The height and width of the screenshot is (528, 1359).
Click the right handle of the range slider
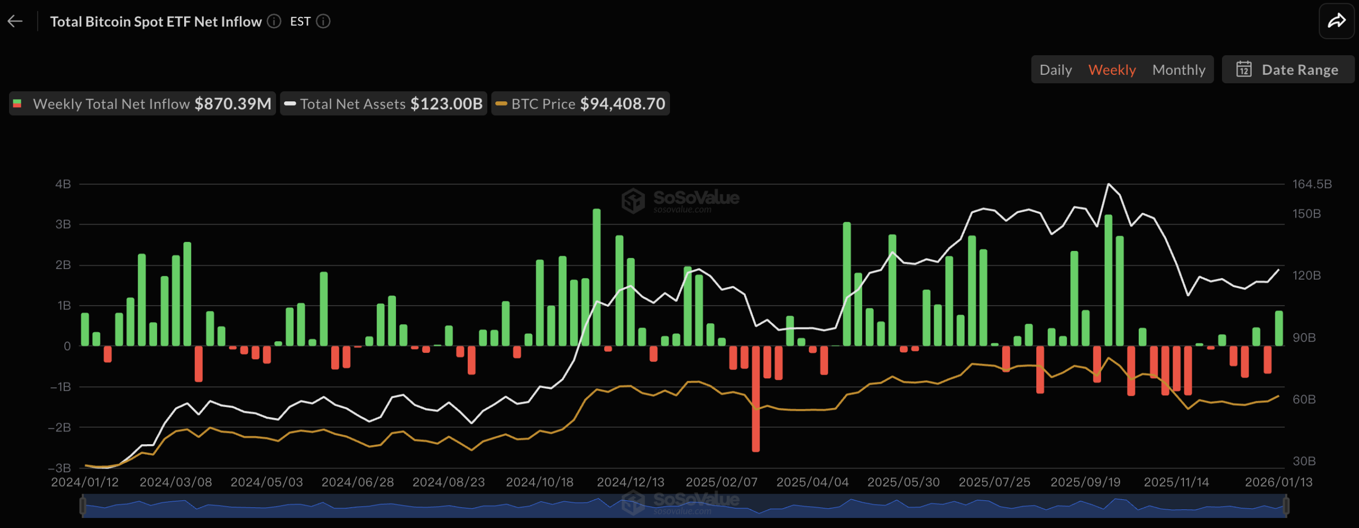[1285, 505]
